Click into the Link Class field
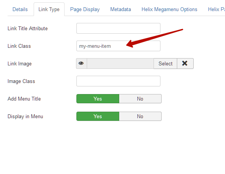Image resolution: width=225 pixels, height=174 pixels. point(118,46)
